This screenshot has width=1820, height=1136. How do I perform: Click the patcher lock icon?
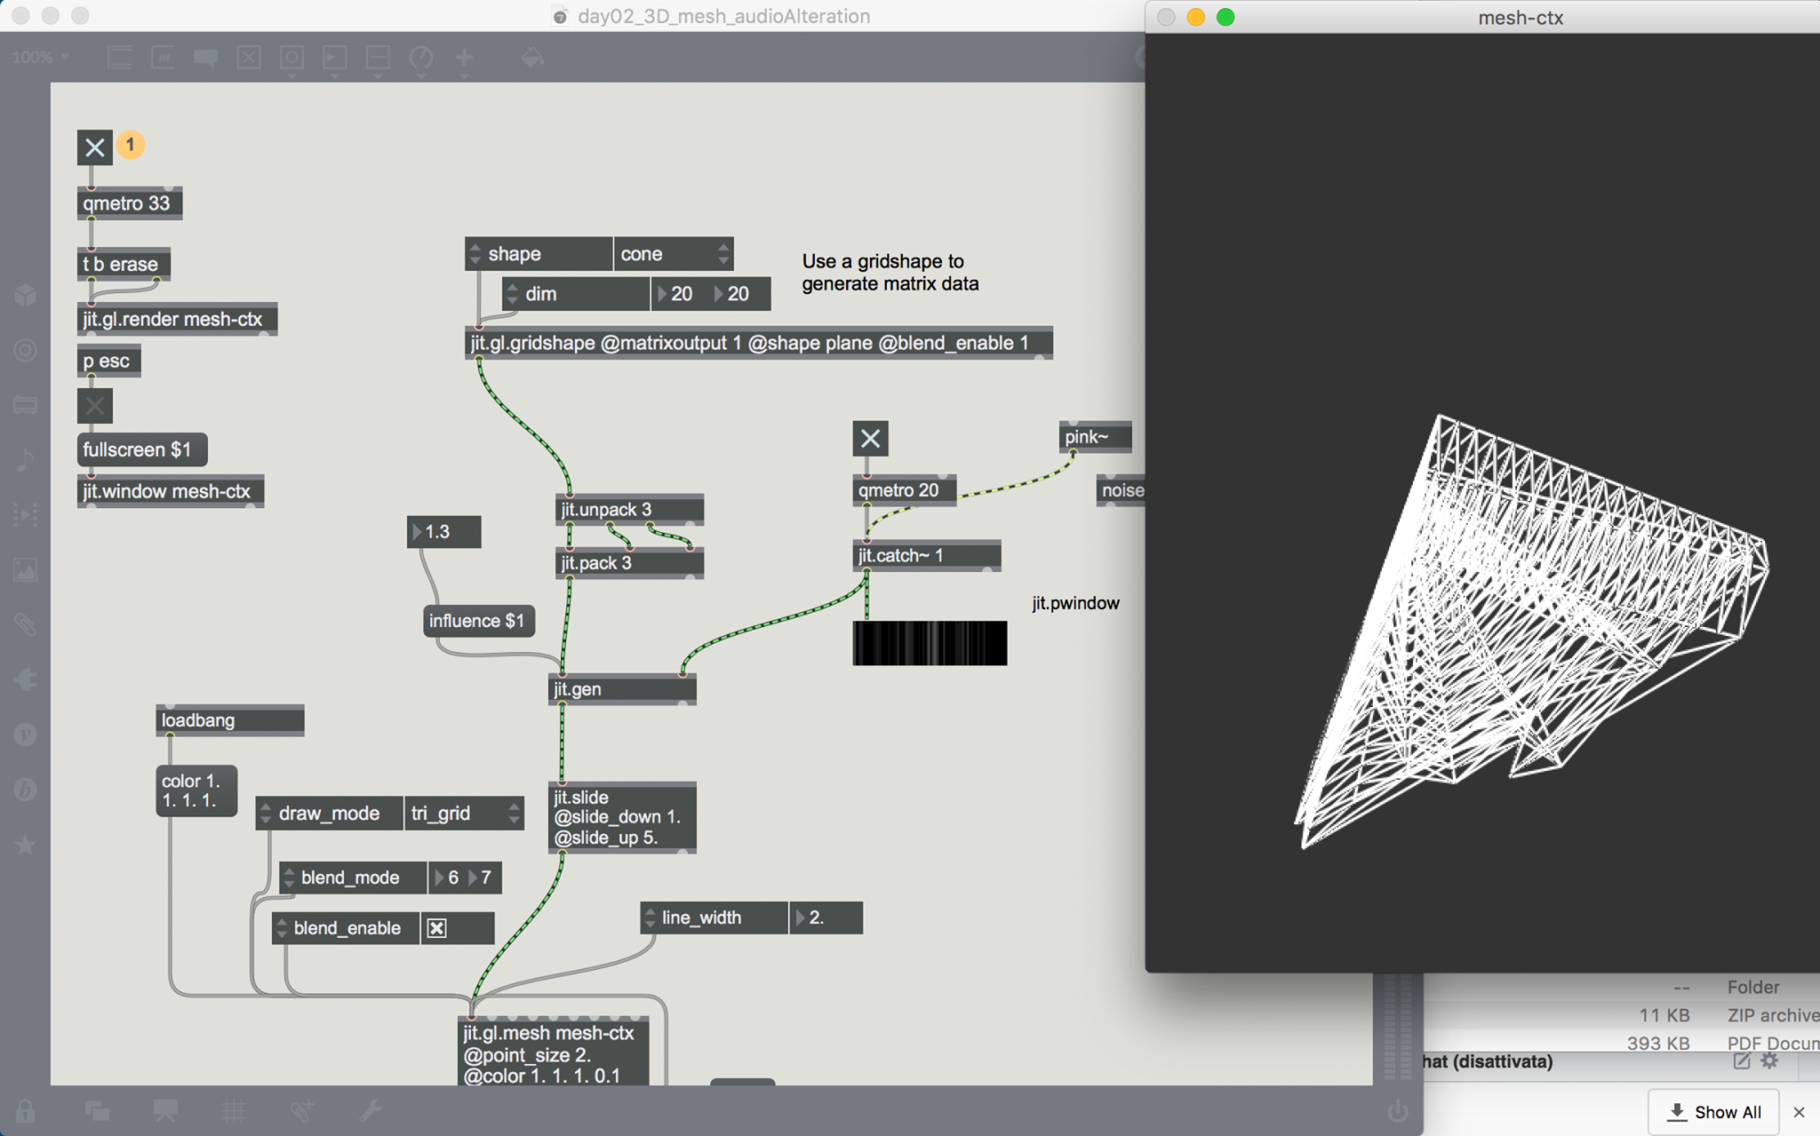(x=25, y=1110)
